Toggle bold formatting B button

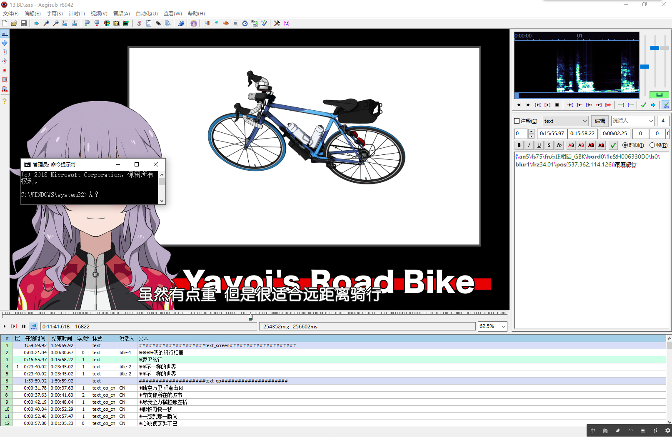pyautogui.click(x=519, y=145)
